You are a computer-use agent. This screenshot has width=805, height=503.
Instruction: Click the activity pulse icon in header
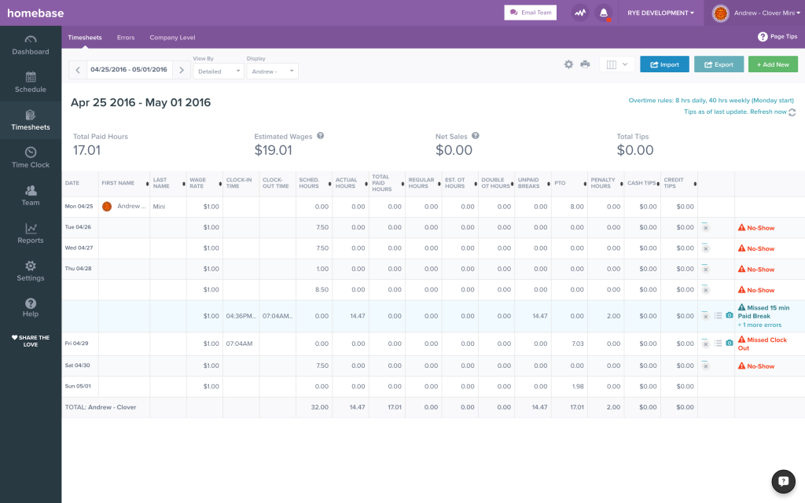tap(580, 13)
